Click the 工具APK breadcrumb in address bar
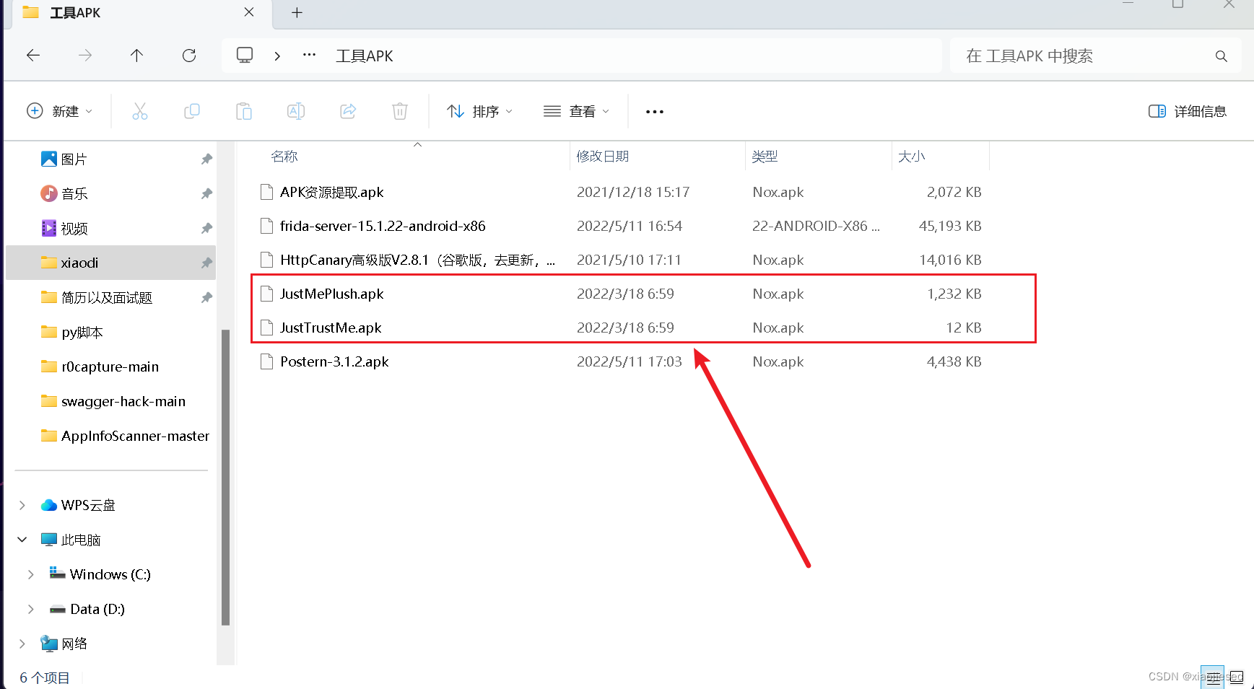The width and height of the screenshot is (1254, 689). [365, 56]
